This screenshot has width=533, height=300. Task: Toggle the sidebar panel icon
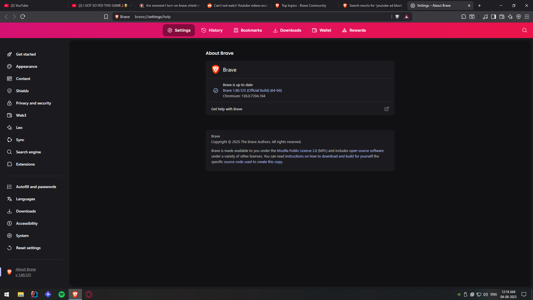click(x=494, y=17)
